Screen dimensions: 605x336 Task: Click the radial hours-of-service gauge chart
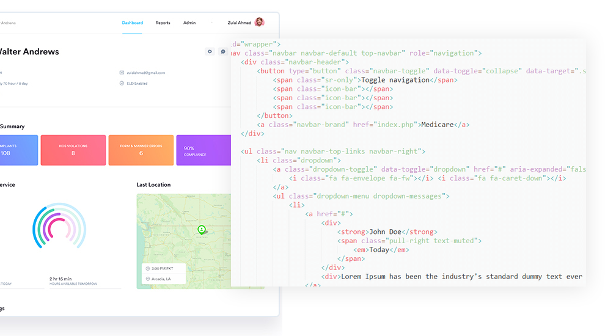[59, 227]
